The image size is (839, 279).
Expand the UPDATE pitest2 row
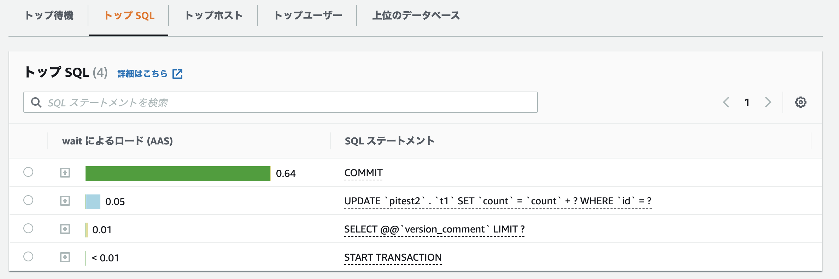pos(65,201)
